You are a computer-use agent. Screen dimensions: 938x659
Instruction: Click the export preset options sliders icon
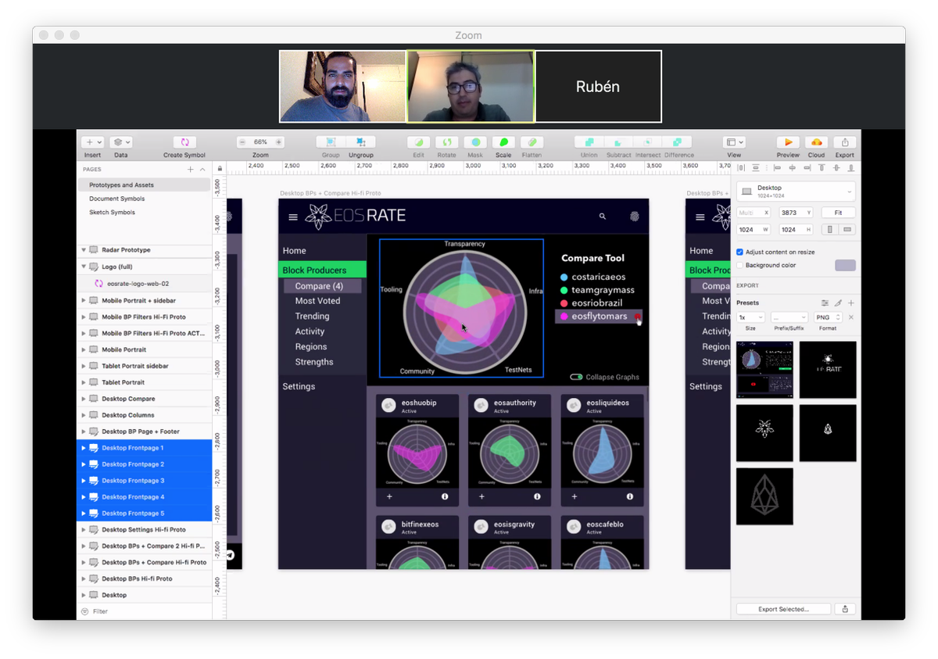pos(825,303)
